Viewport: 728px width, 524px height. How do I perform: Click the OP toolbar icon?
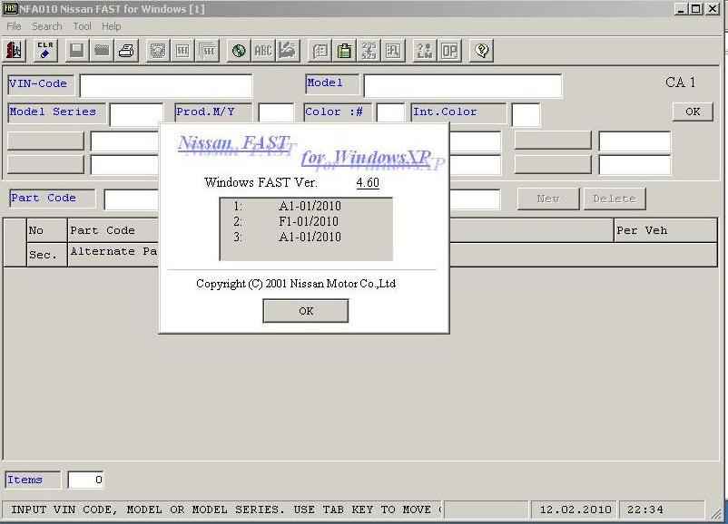click(449, 50)
